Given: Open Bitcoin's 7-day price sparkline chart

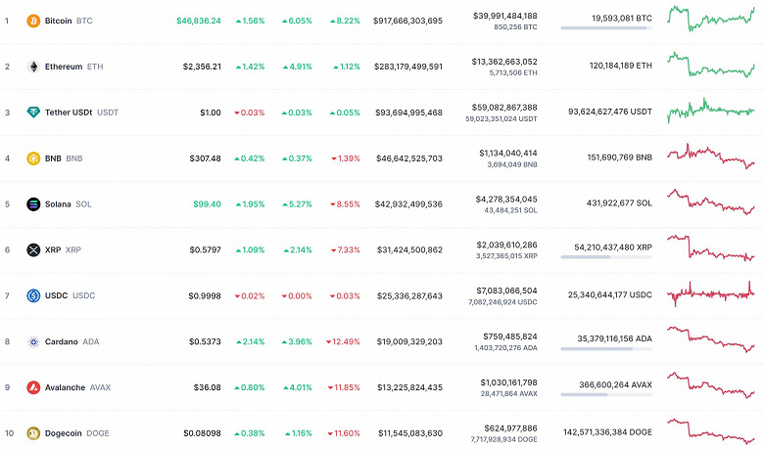Looking at the screenshot, I should pyautogui.click(x=710, y=19).
